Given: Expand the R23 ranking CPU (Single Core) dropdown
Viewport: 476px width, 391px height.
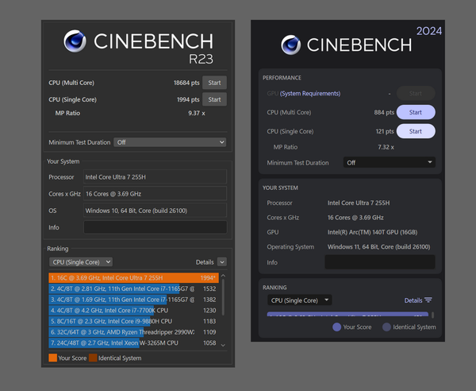Looking at the screenshot, I should pyautogui.click(x=80, y=261).
